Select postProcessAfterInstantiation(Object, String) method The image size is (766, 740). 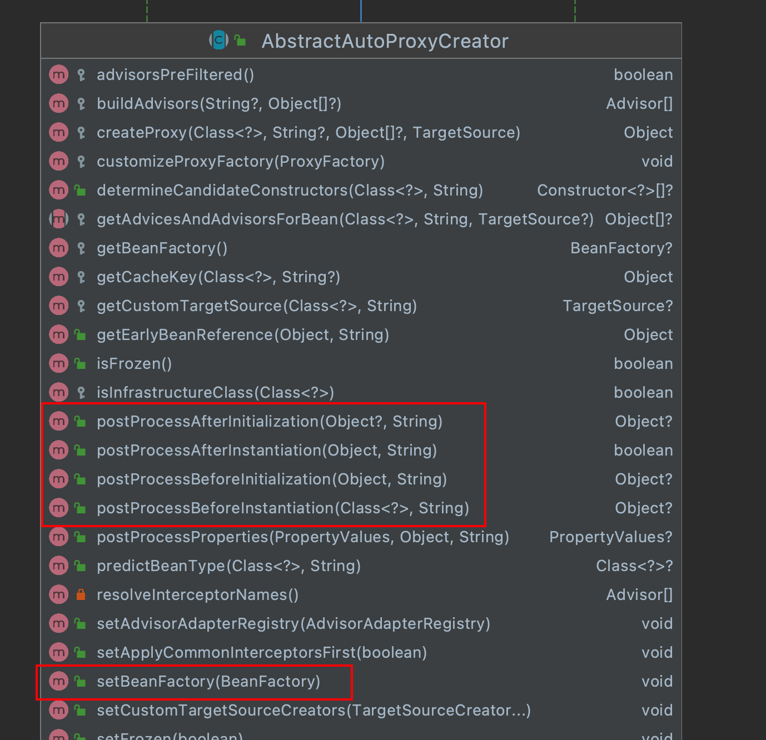coord(267,451)
